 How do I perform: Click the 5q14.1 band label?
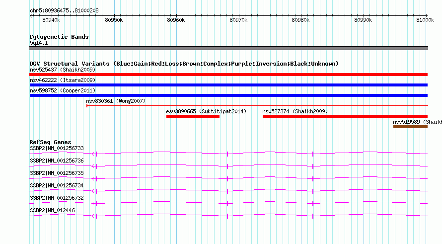[39, 43]
